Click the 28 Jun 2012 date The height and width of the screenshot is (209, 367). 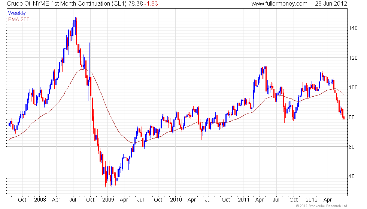pyautogui.click(x=331, y=4)
